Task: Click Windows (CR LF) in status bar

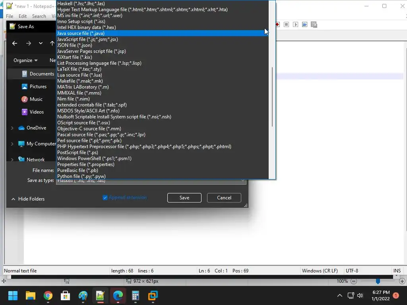Action: tap(320, 271)
